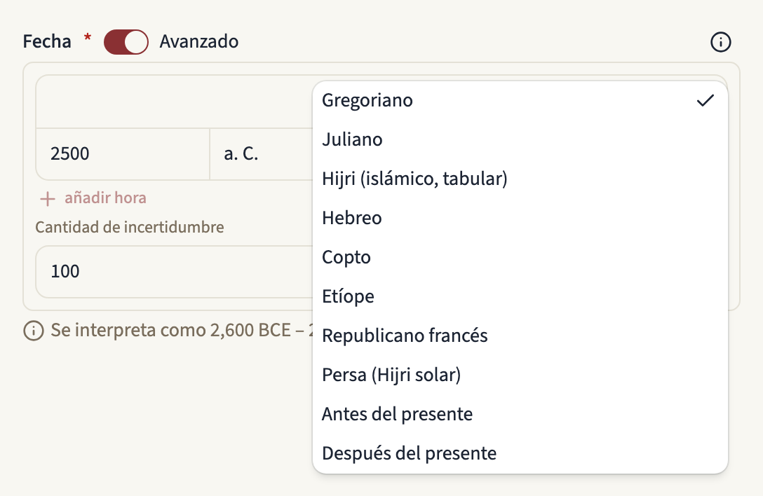The height and width of the screenshot is (496, 763).
Task: Choose Después del presente option
Action: [520, 453]
